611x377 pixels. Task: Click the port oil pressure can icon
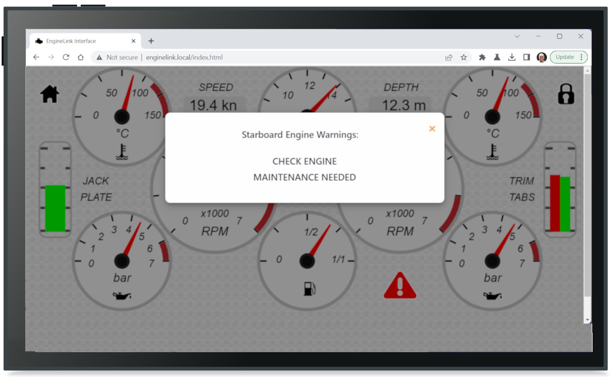122,296
